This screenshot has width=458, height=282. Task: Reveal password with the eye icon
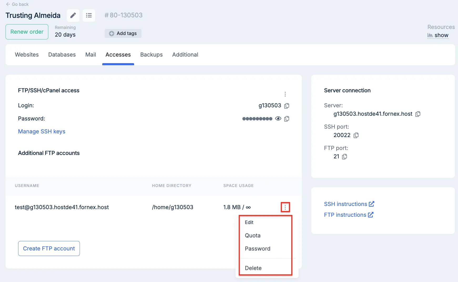coord(278,119)
